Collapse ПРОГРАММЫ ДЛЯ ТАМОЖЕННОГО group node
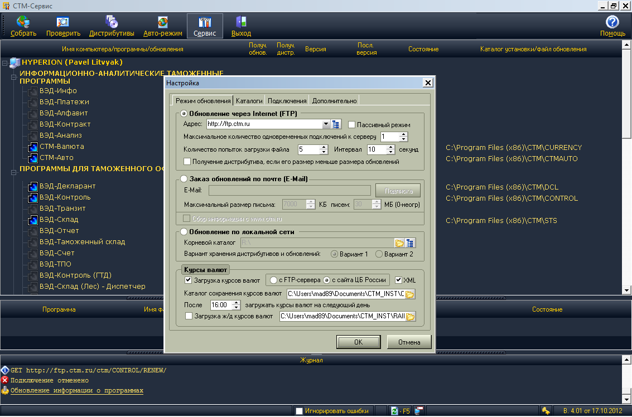632x417 pixels. point(13,172)
